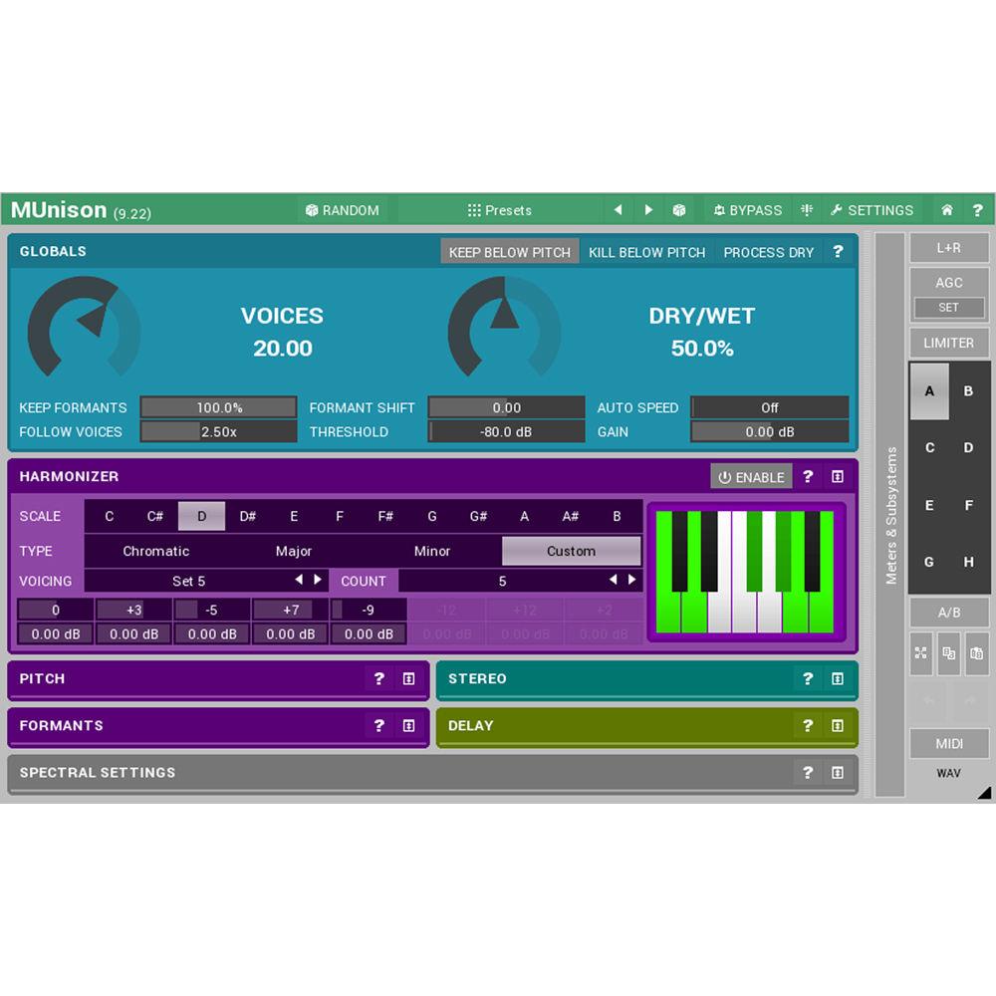Image resolution: width=996 pixels, height=996 pixels.
Task: Open global help via the question mark icon
Action: tap(977, 210)
